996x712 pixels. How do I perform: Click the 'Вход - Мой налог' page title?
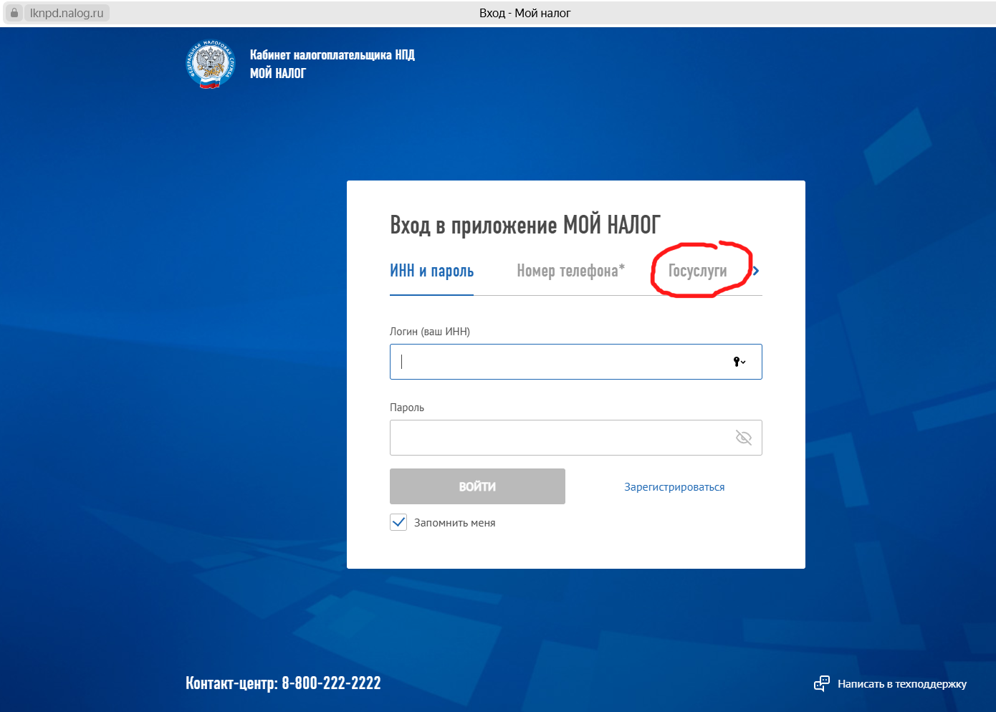(525, 13)
